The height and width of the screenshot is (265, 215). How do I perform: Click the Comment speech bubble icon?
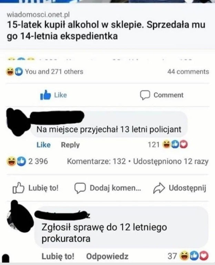click(145, 95)
